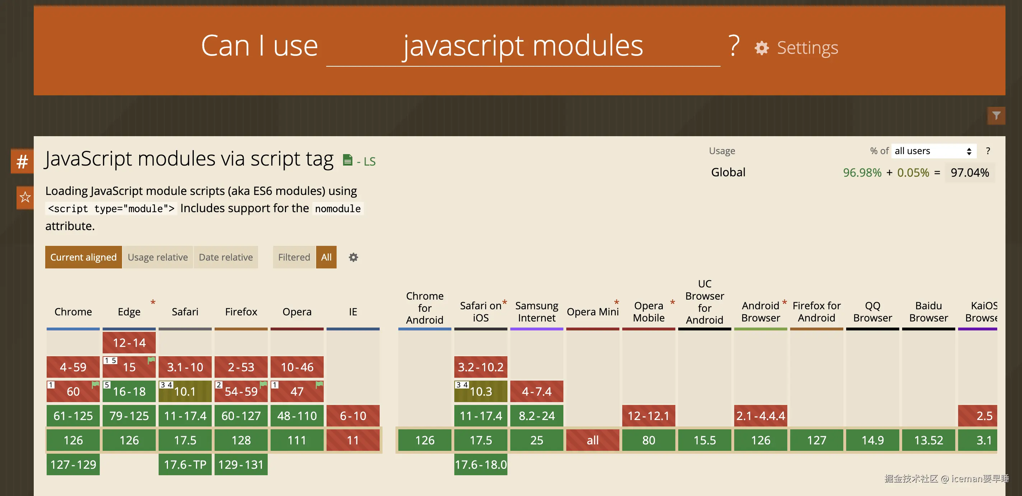Click the green flag on Chrome 60
The width and height of the screenshot is (1022, 496).
[95, 384]
